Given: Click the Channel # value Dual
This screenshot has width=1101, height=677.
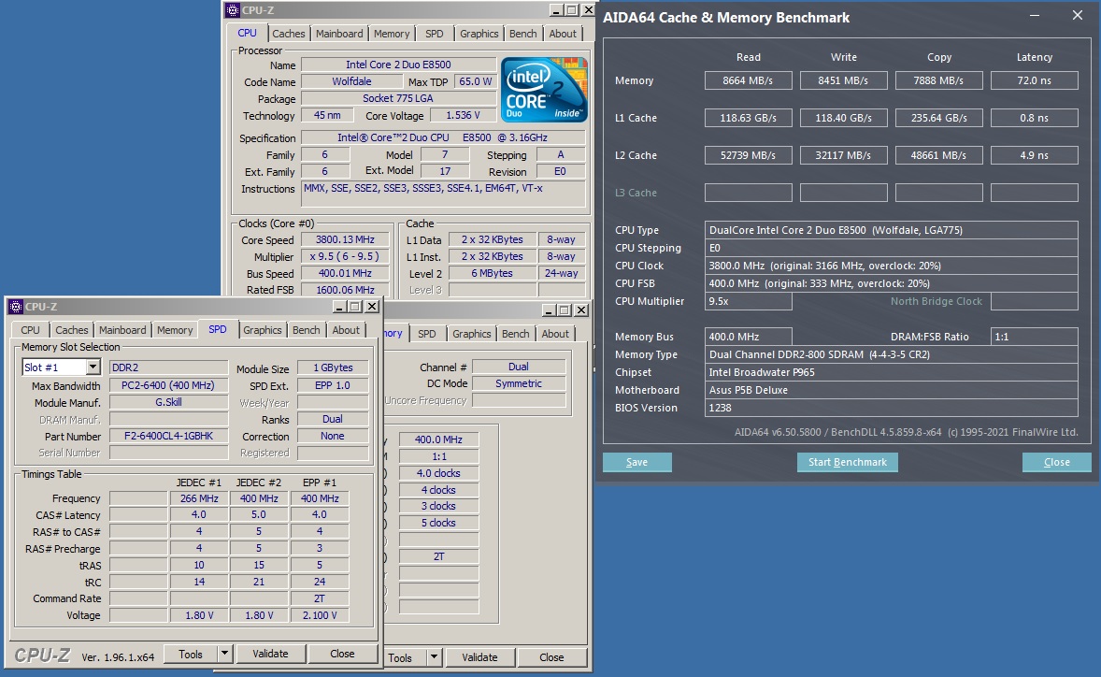Looking at the screenshot, I should tap(519, 367).
